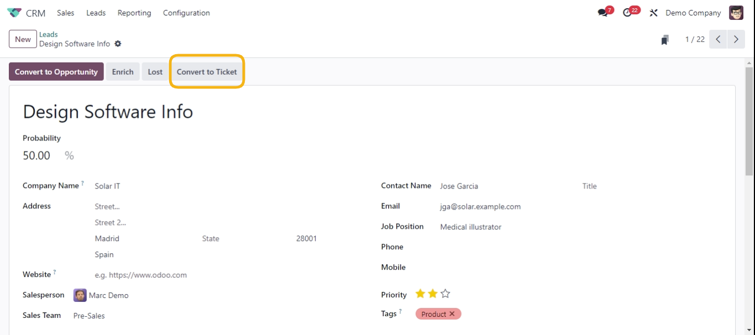This screenshot has width=755, height=335.
Task: Open the Demo Company selector
Action: [693, 12]
